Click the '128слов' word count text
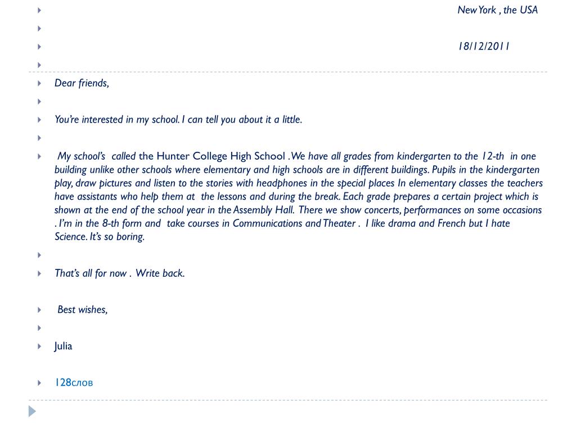Screen dimensions: 576x432 point(74,382)
